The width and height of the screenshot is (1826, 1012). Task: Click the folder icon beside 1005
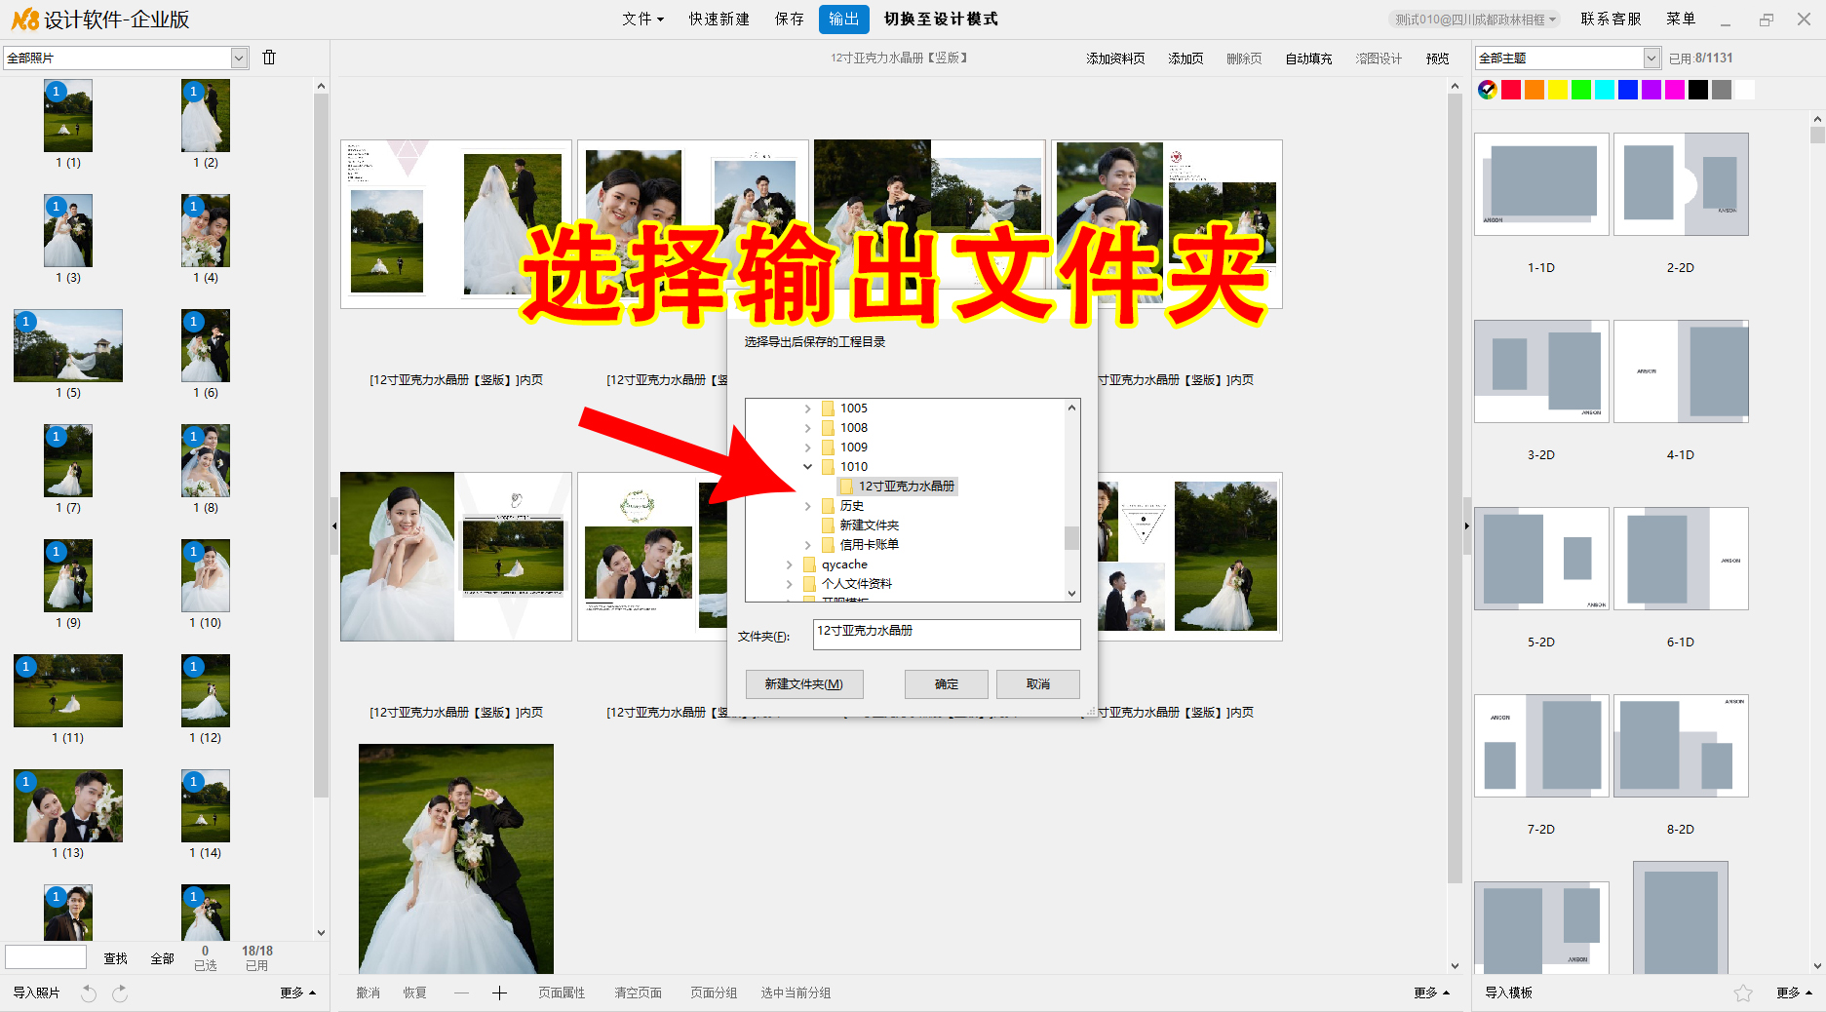(828, 409)
